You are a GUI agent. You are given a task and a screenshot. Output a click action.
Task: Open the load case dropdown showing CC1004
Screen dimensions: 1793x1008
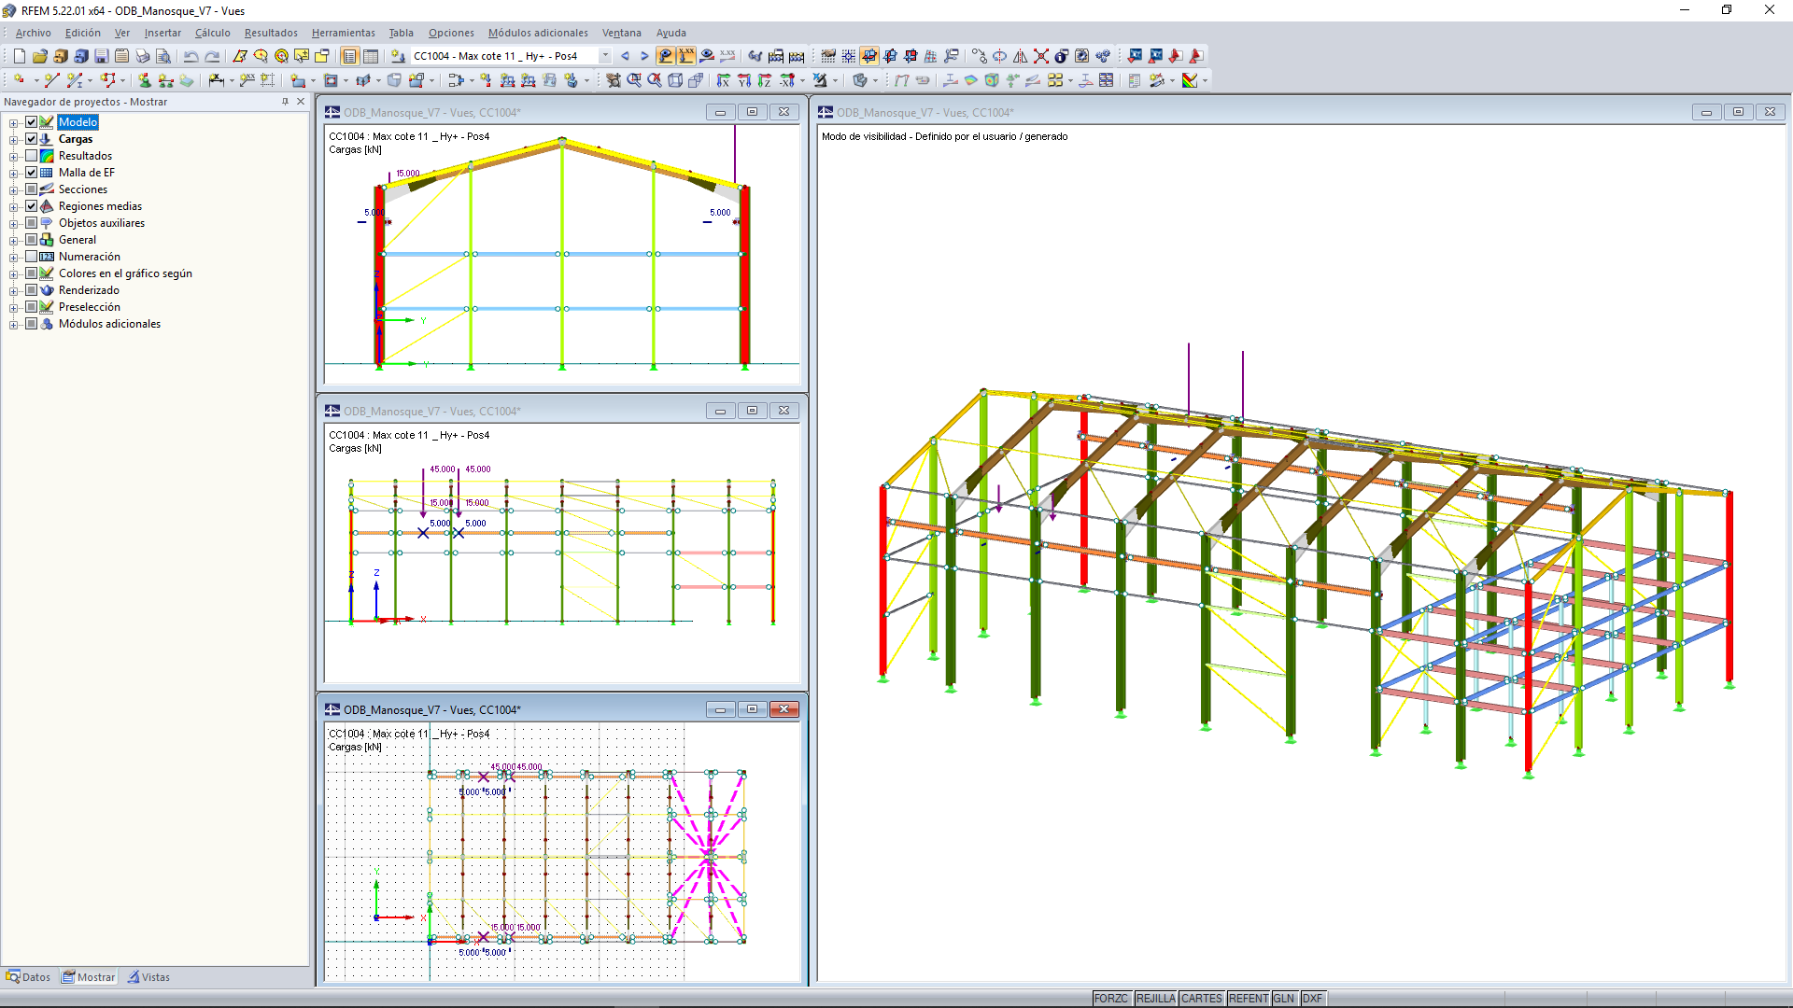(605, 56)
